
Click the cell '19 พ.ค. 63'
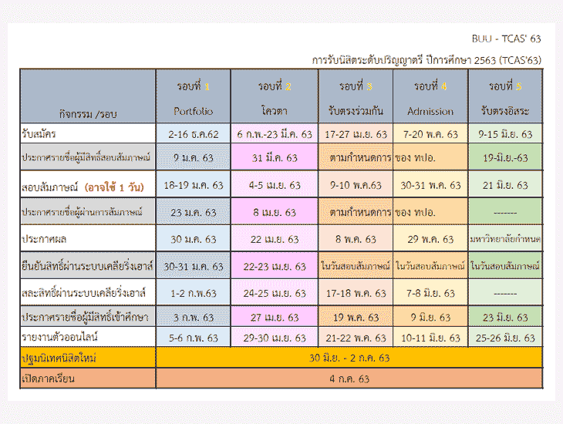pos(356,316)
